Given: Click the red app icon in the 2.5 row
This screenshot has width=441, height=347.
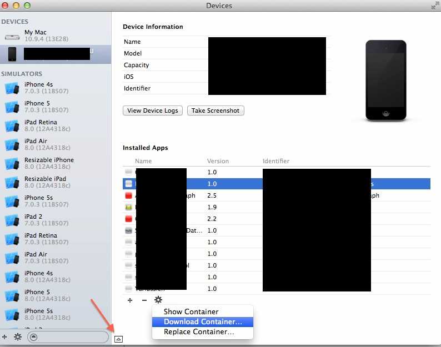Looking at the screenshot, I should (128, 195).
